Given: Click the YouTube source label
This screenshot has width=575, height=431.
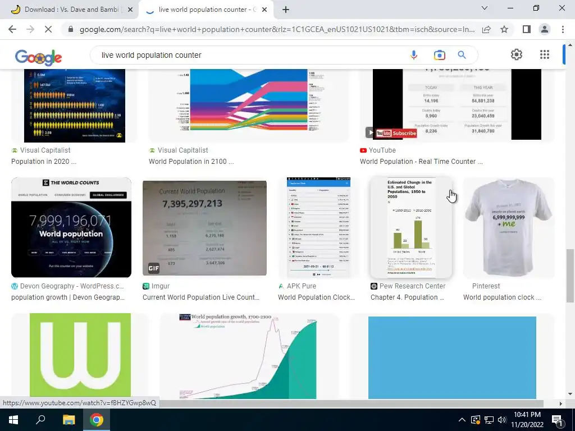Looking at the screenshot, I should click(x=382, y=150).
